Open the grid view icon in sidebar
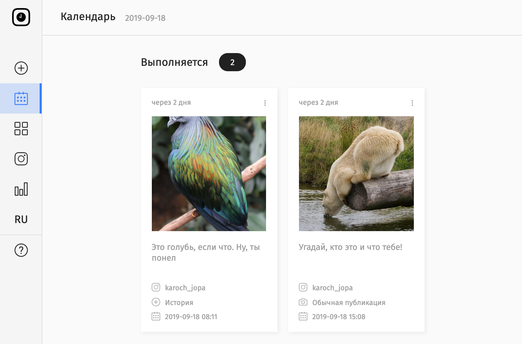 click(x=21, y=129)
